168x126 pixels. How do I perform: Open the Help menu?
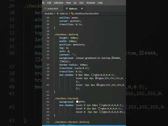[x=100, y=3]
